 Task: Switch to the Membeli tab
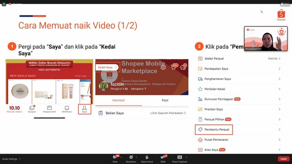119,100
